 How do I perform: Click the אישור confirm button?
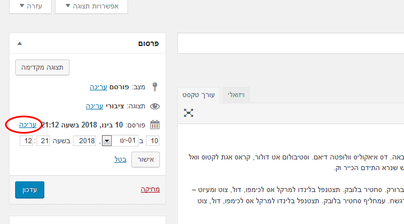[x=145, y=159]
